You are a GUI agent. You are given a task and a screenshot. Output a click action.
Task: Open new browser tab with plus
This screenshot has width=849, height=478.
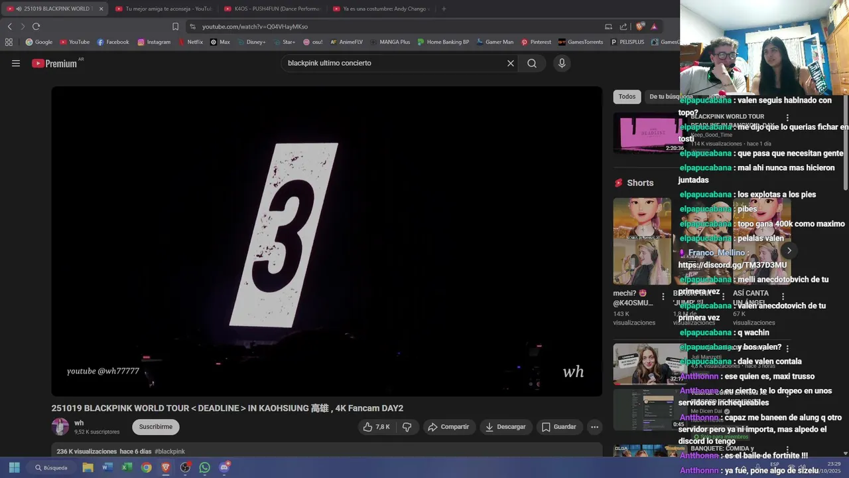pyautogui.click(x=444, y=9)
